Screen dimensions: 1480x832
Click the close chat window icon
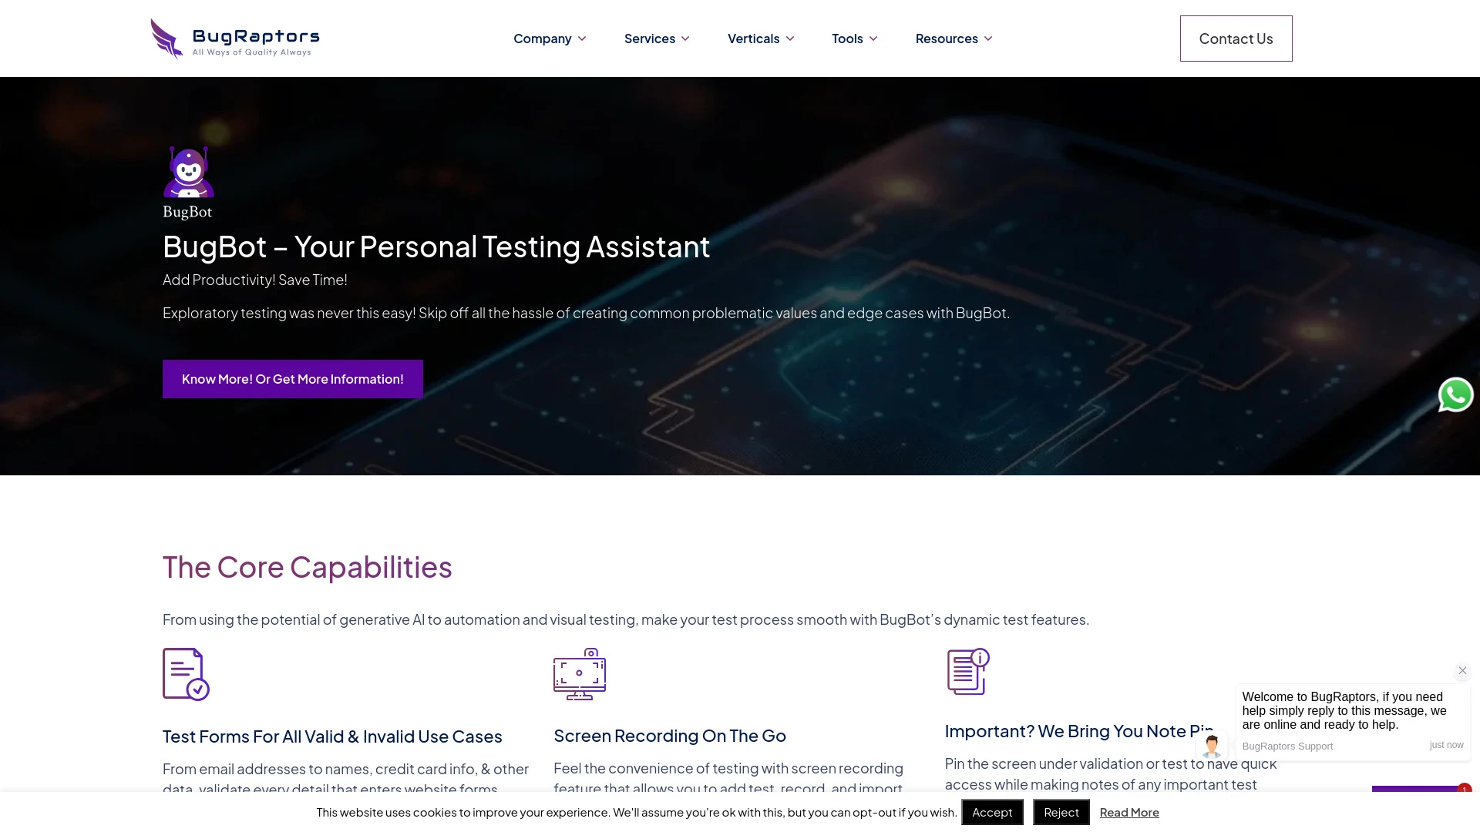[1461, 670]
